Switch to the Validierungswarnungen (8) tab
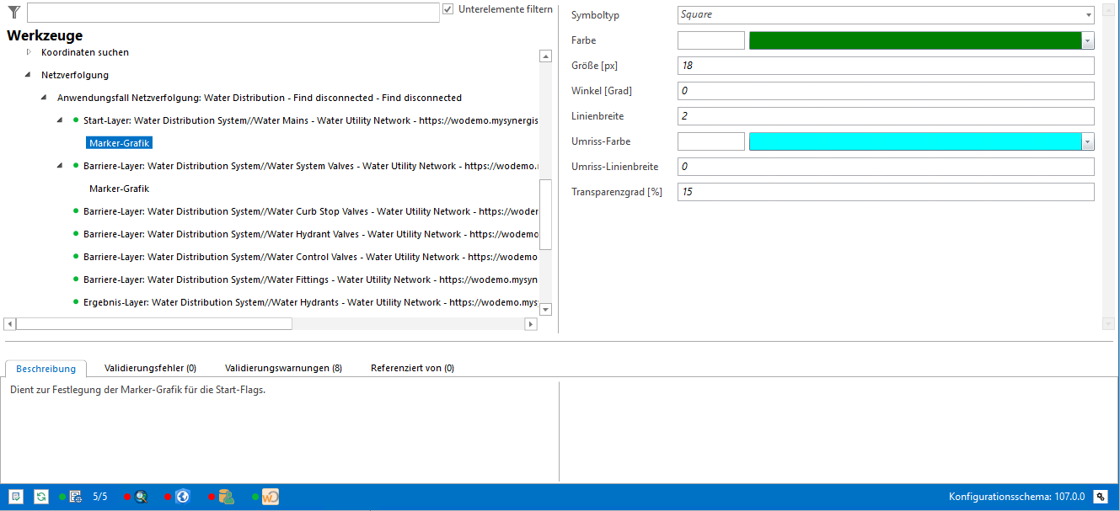Viewport: 1120px width, 511px height. tap(283, 368)
